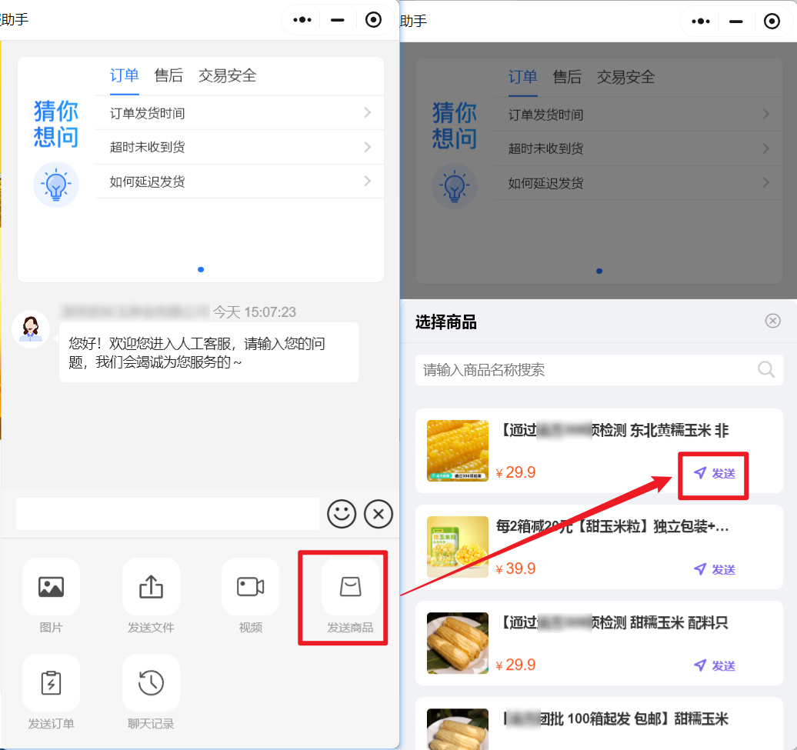Click the ¥39.9 price text
This screenshot has width=797, height=750.
point(515,568)
